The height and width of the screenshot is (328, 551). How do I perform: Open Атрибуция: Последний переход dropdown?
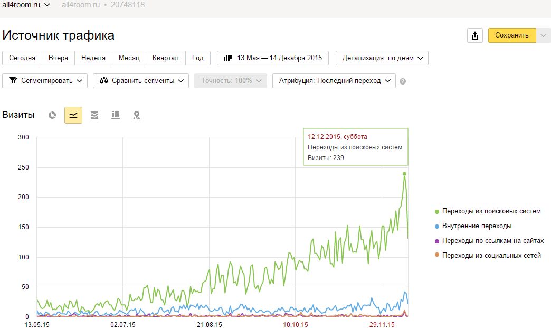334,81
